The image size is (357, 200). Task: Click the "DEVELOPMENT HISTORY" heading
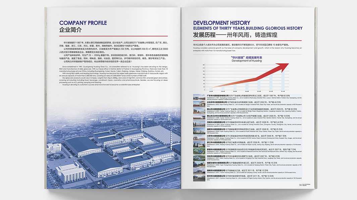click(221, 23)
